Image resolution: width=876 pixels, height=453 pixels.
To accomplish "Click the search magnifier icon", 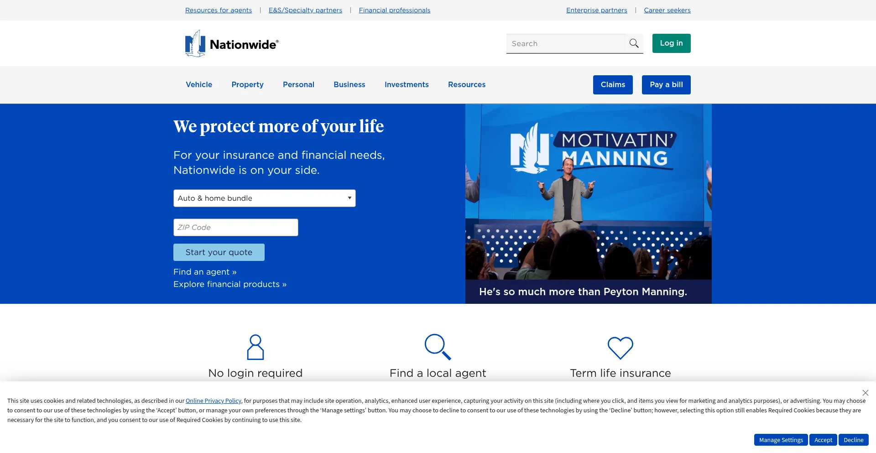I will click(x=634, y=43).
